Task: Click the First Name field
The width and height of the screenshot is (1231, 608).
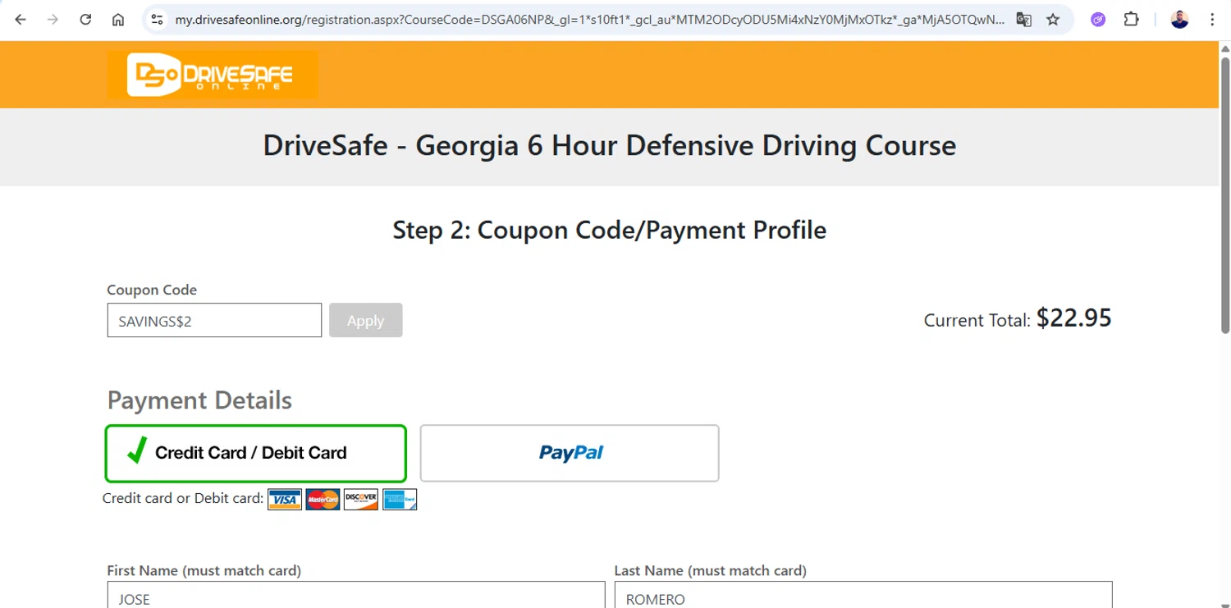Action: tap(355, 597)
